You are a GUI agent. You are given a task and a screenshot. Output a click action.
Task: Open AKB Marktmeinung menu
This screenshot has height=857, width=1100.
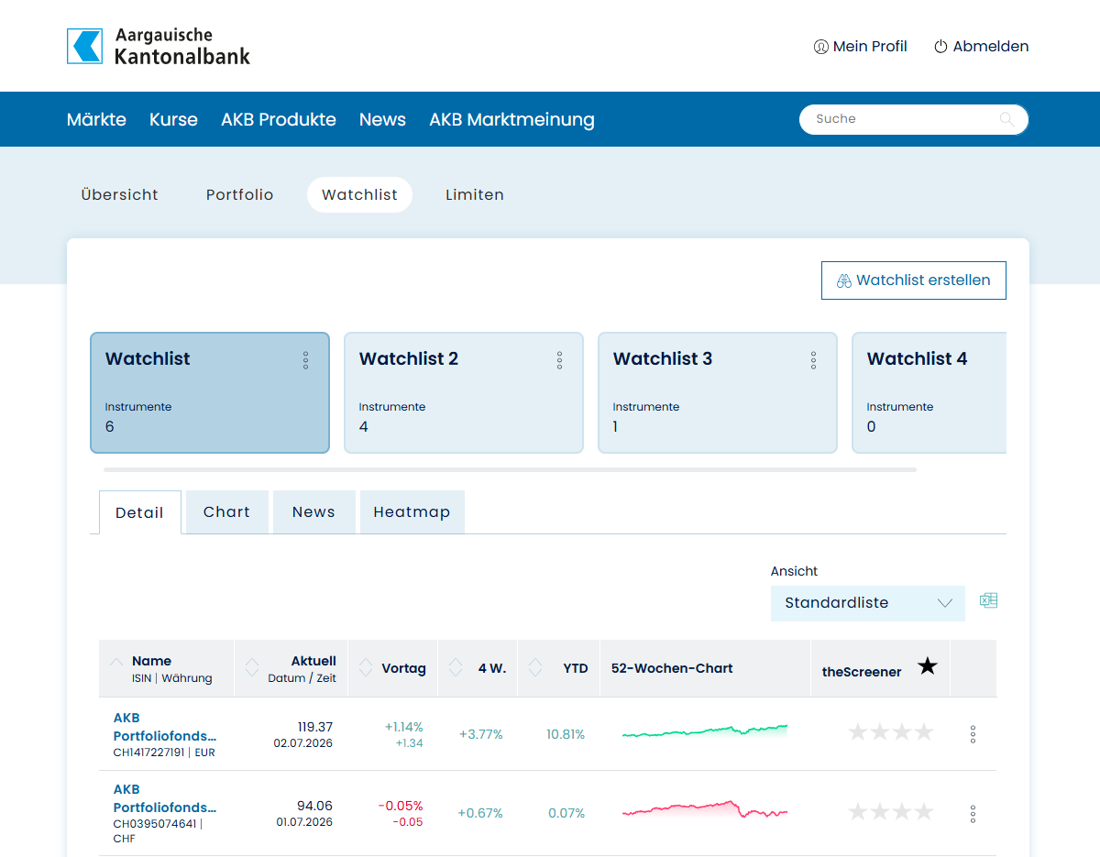(511, 119)
